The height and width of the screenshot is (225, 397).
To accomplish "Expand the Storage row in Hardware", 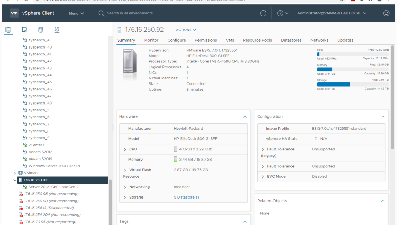I will (125, 198).
